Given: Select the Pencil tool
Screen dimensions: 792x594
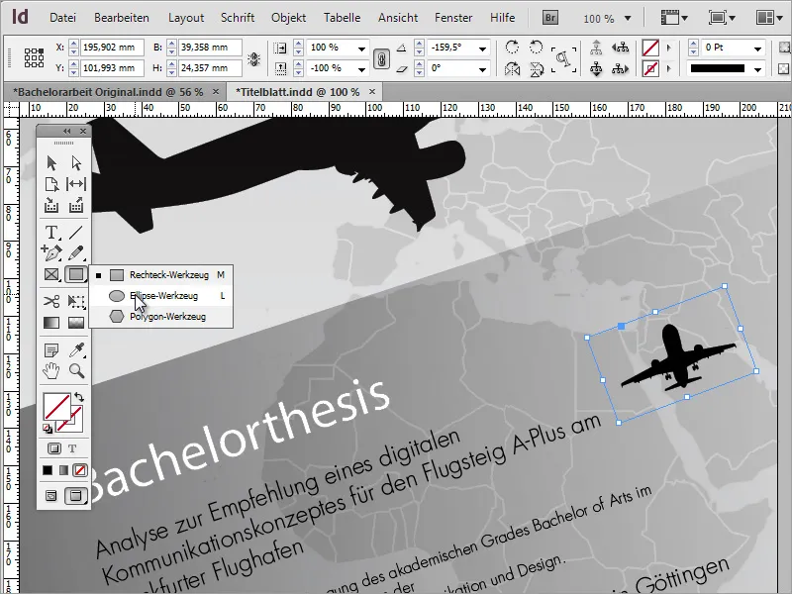Looking at the screenshot, I should (76, 252).
